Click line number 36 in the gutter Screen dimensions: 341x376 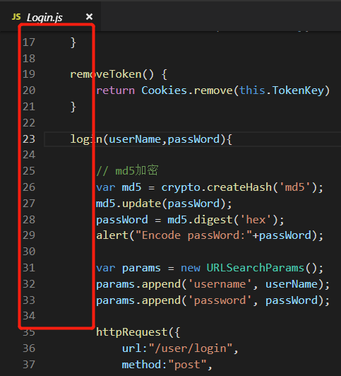click(x=29, y=348)
